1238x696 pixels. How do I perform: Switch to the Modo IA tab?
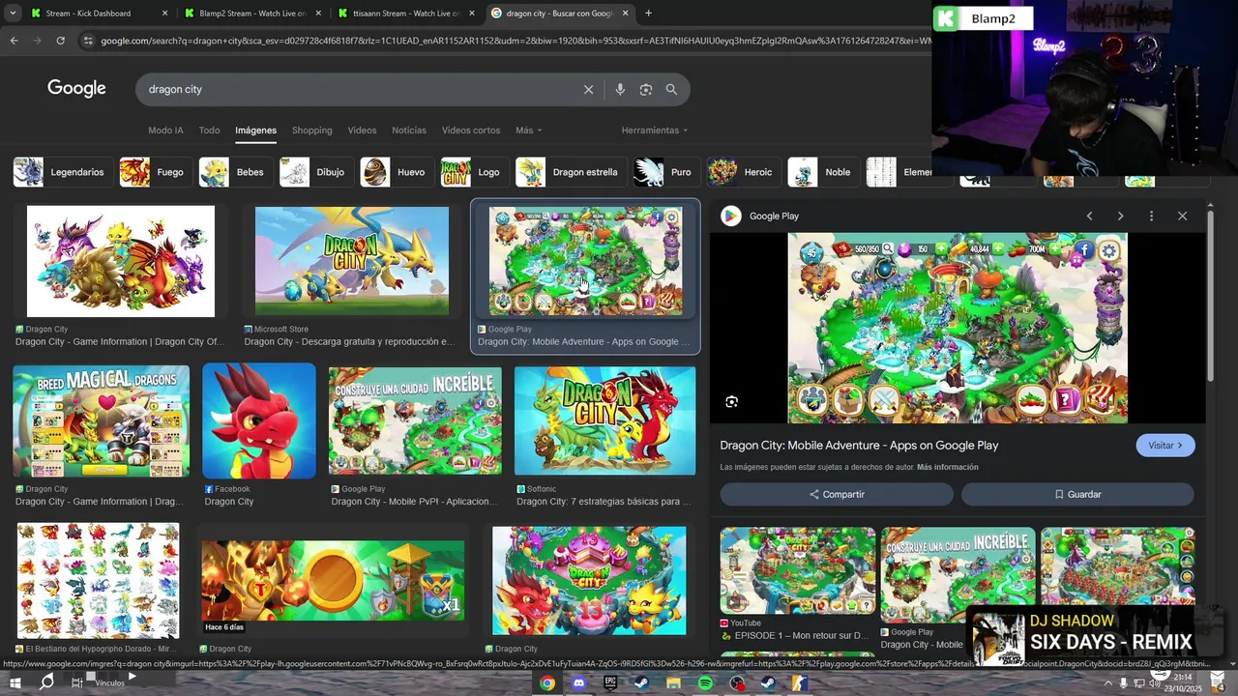click(x=165, y=130)
